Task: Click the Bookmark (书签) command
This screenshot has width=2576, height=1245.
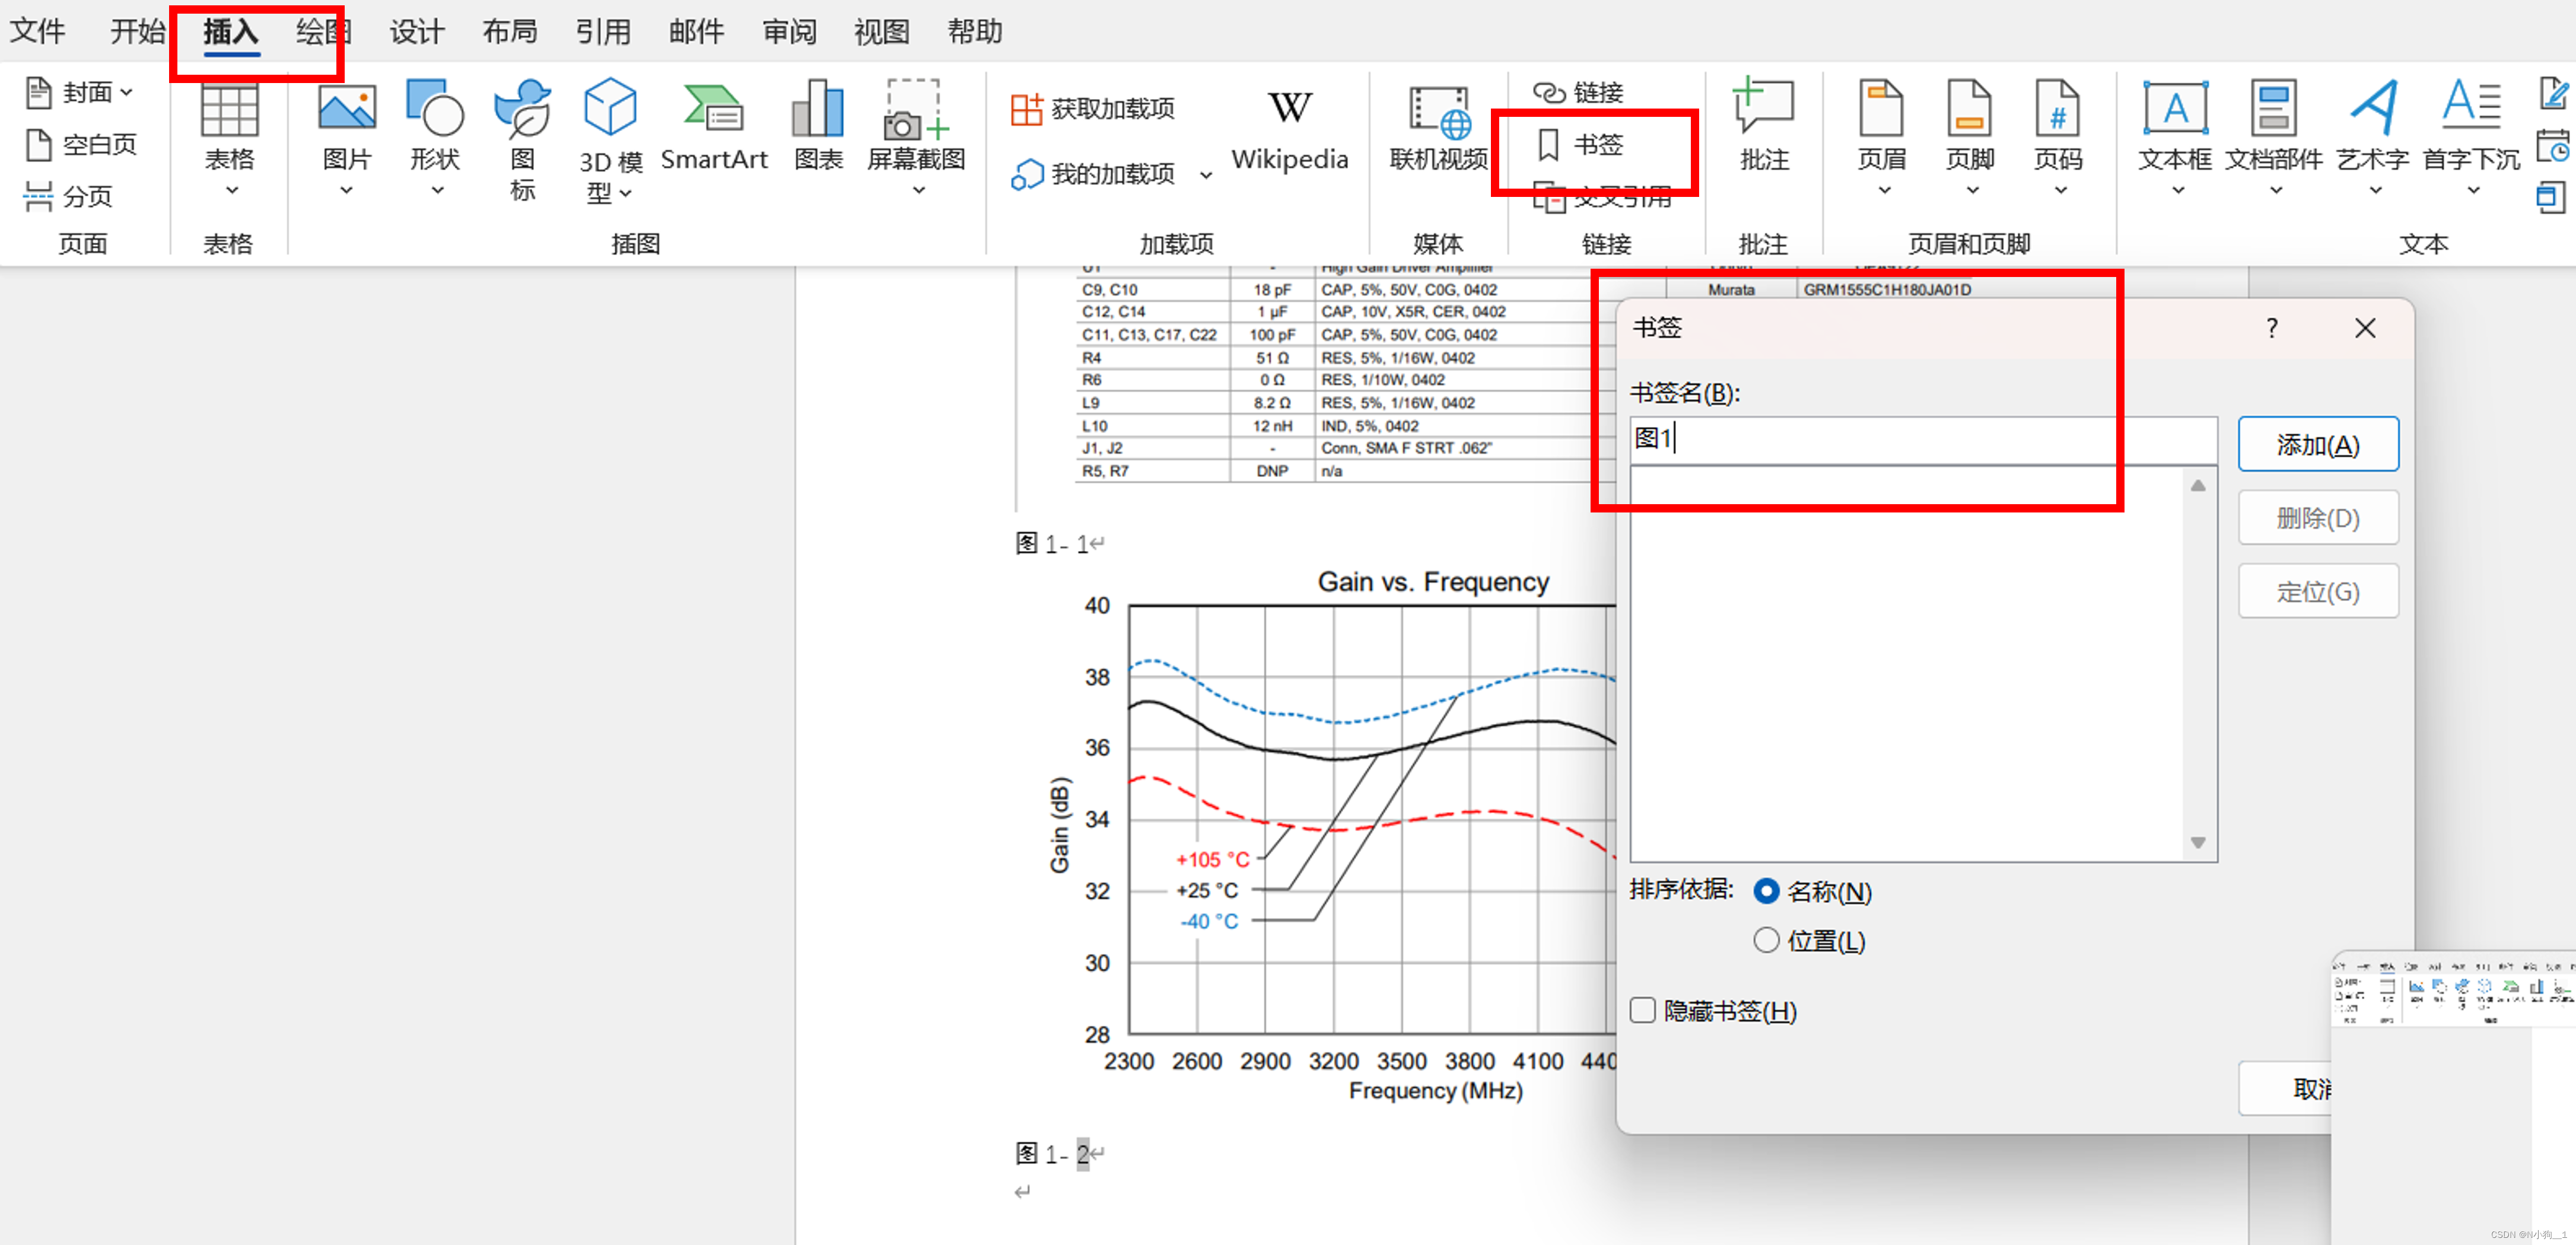Action: tap(1579, 145)
